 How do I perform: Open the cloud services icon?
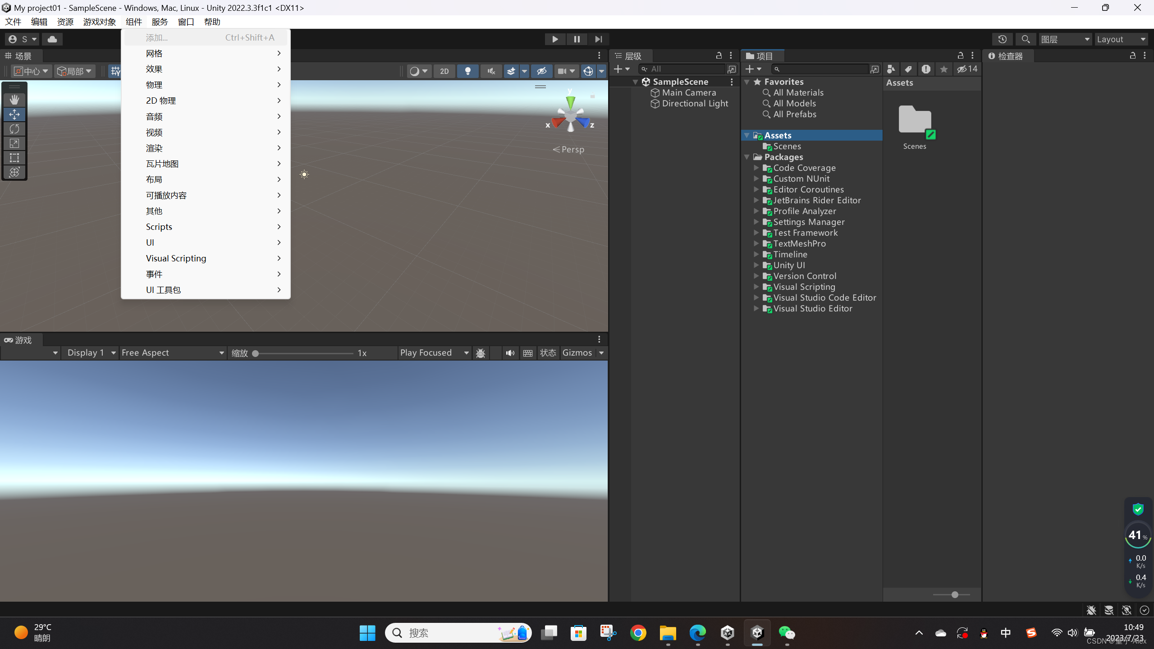click(52, 39)
